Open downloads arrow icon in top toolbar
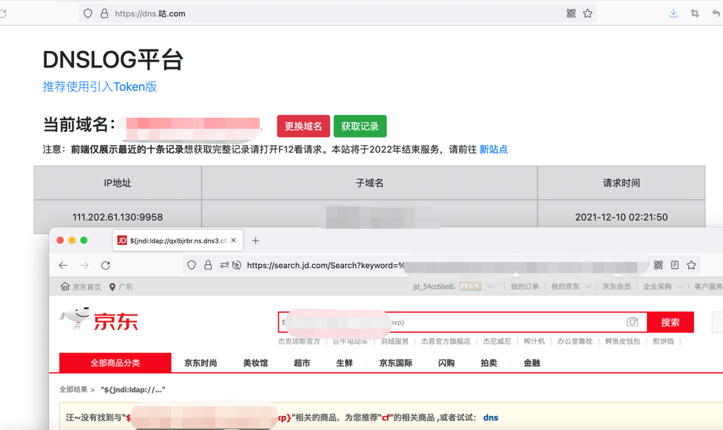Image resolution: width=723 pixels, height=430 pixels. 673,13
